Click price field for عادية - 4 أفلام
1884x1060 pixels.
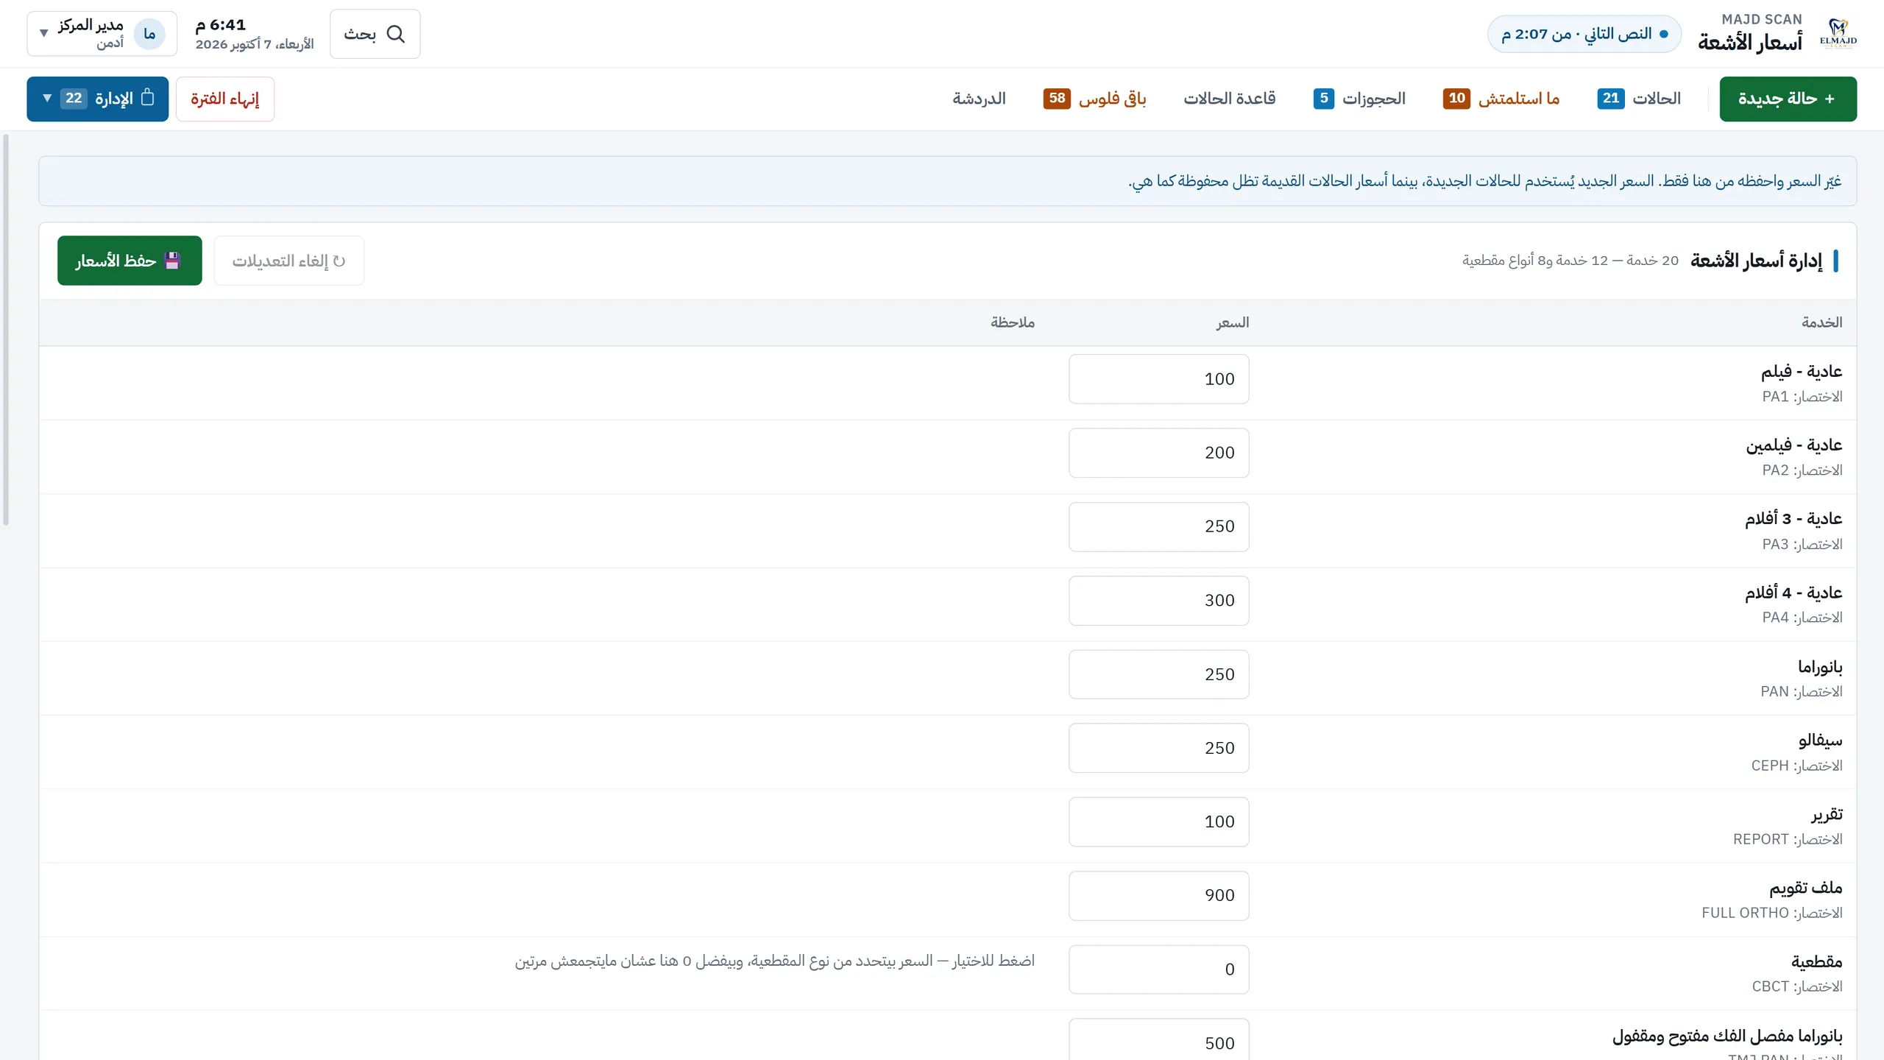(1158, 600)
